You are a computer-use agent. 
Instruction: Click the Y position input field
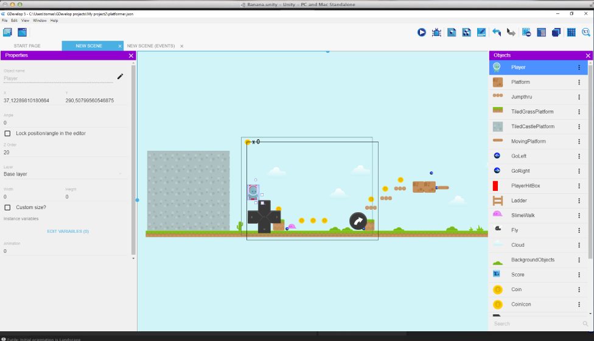tap(95, 101)
